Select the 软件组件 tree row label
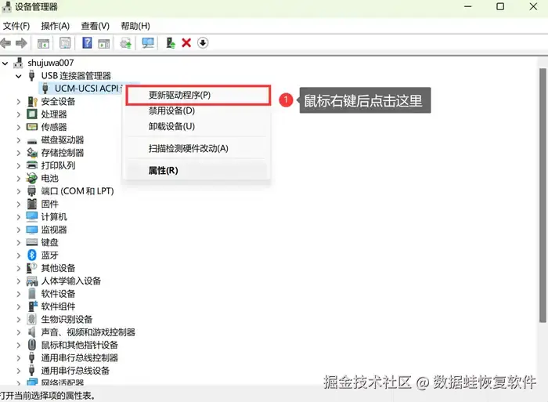548x402 pixels. 58,306
